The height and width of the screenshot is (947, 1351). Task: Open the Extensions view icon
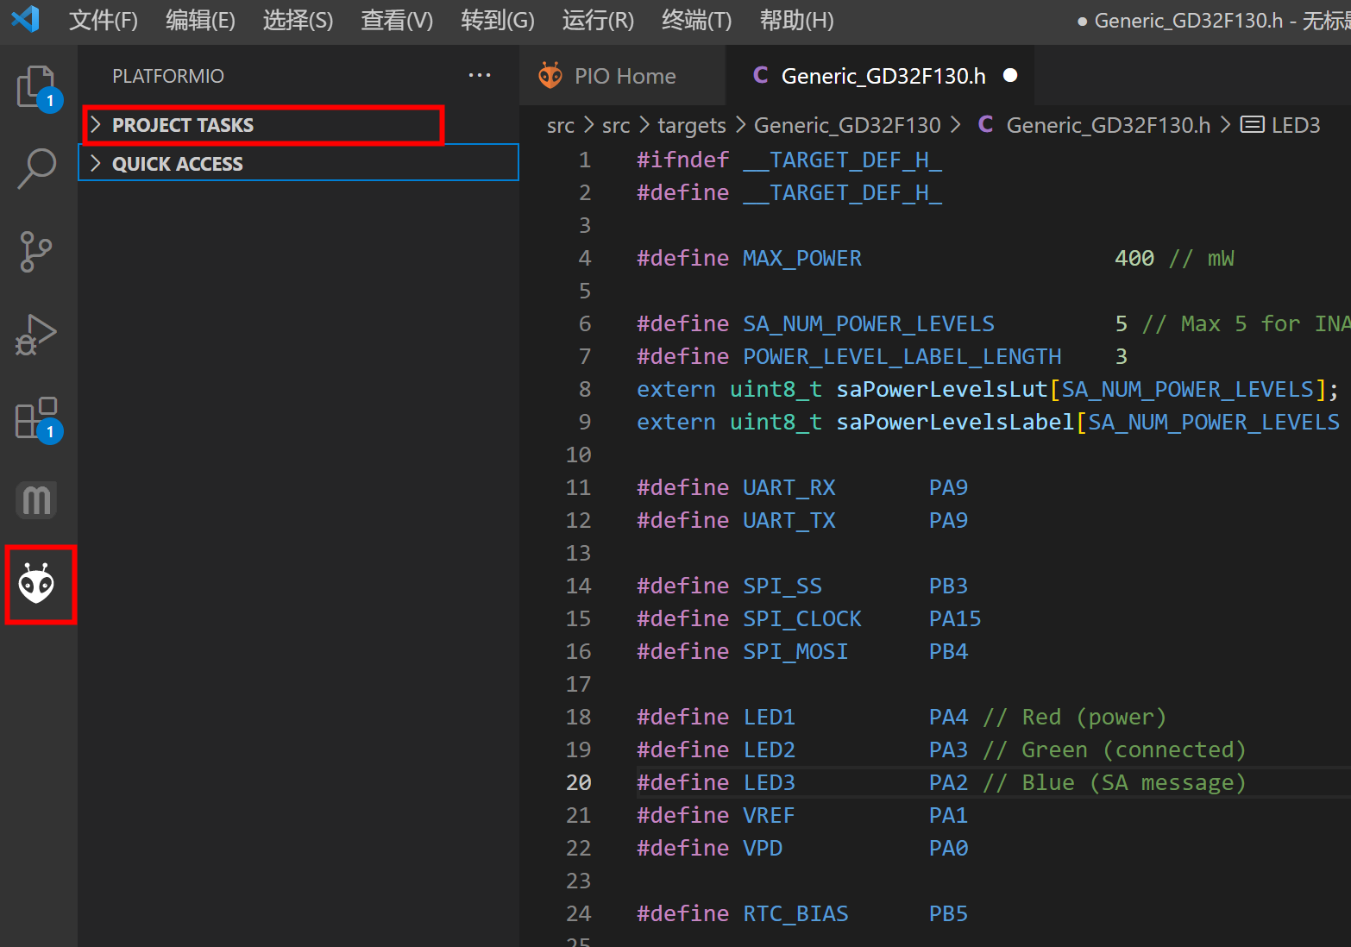coord(36,419)
